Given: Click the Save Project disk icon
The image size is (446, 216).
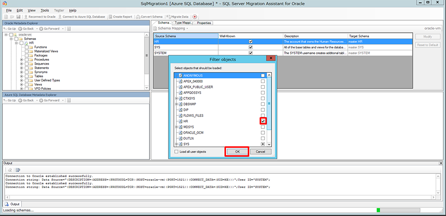Looking at the screenshot, I should (x=18, y=17).
